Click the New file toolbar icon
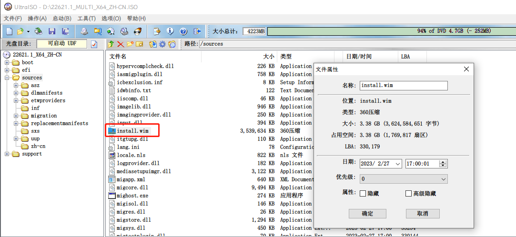 pos(10,31)
